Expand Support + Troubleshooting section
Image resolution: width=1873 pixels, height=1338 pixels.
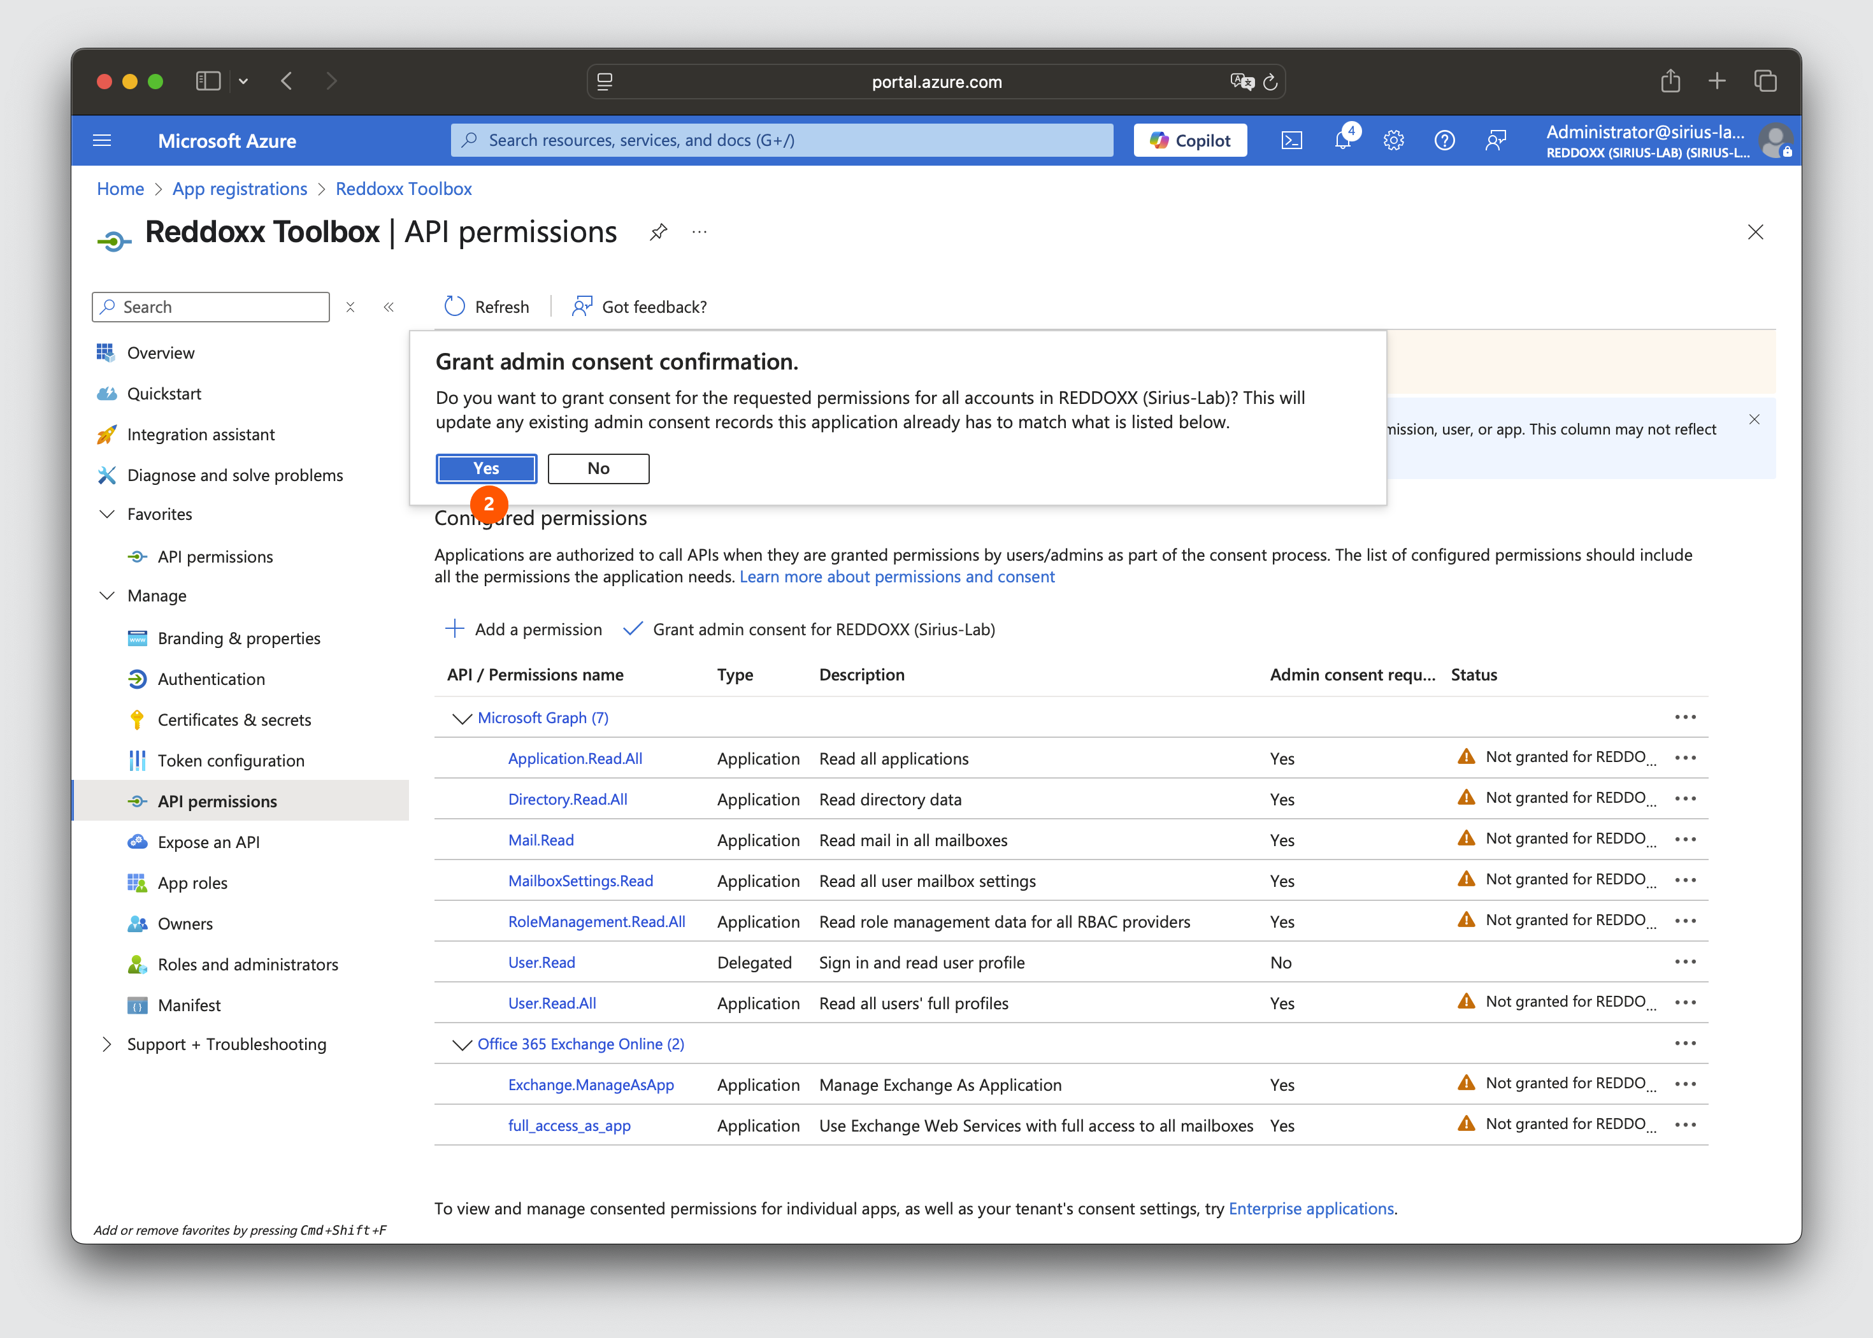tap(107, 1045)
